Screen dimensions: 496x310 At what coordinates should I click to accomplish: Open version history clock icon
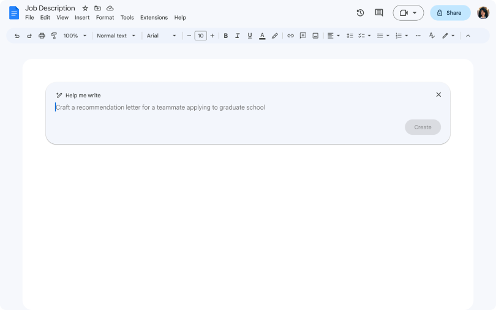pyautogui.click(x=360, y=13)
